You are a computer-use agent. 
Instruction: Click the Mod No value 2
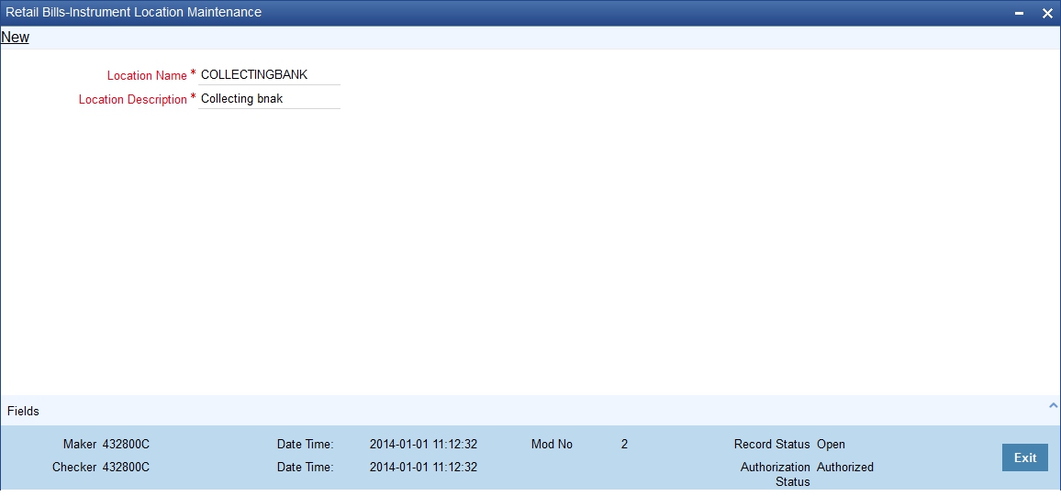624,445
